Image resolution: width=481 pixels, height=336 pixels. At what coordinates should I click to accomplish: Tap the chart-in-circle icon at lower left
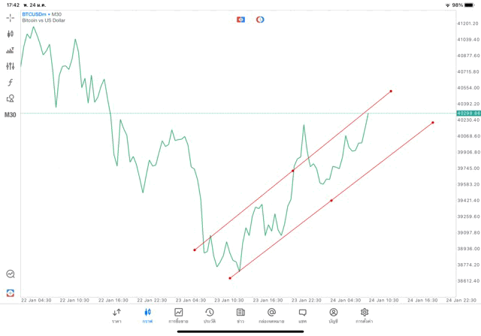11,274
